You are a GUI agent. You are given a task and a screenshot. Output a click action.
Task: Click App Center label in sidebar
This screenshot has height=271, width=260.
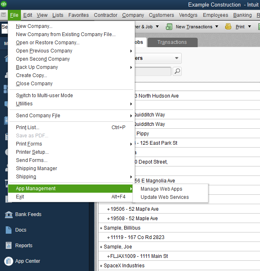point(27,261)
